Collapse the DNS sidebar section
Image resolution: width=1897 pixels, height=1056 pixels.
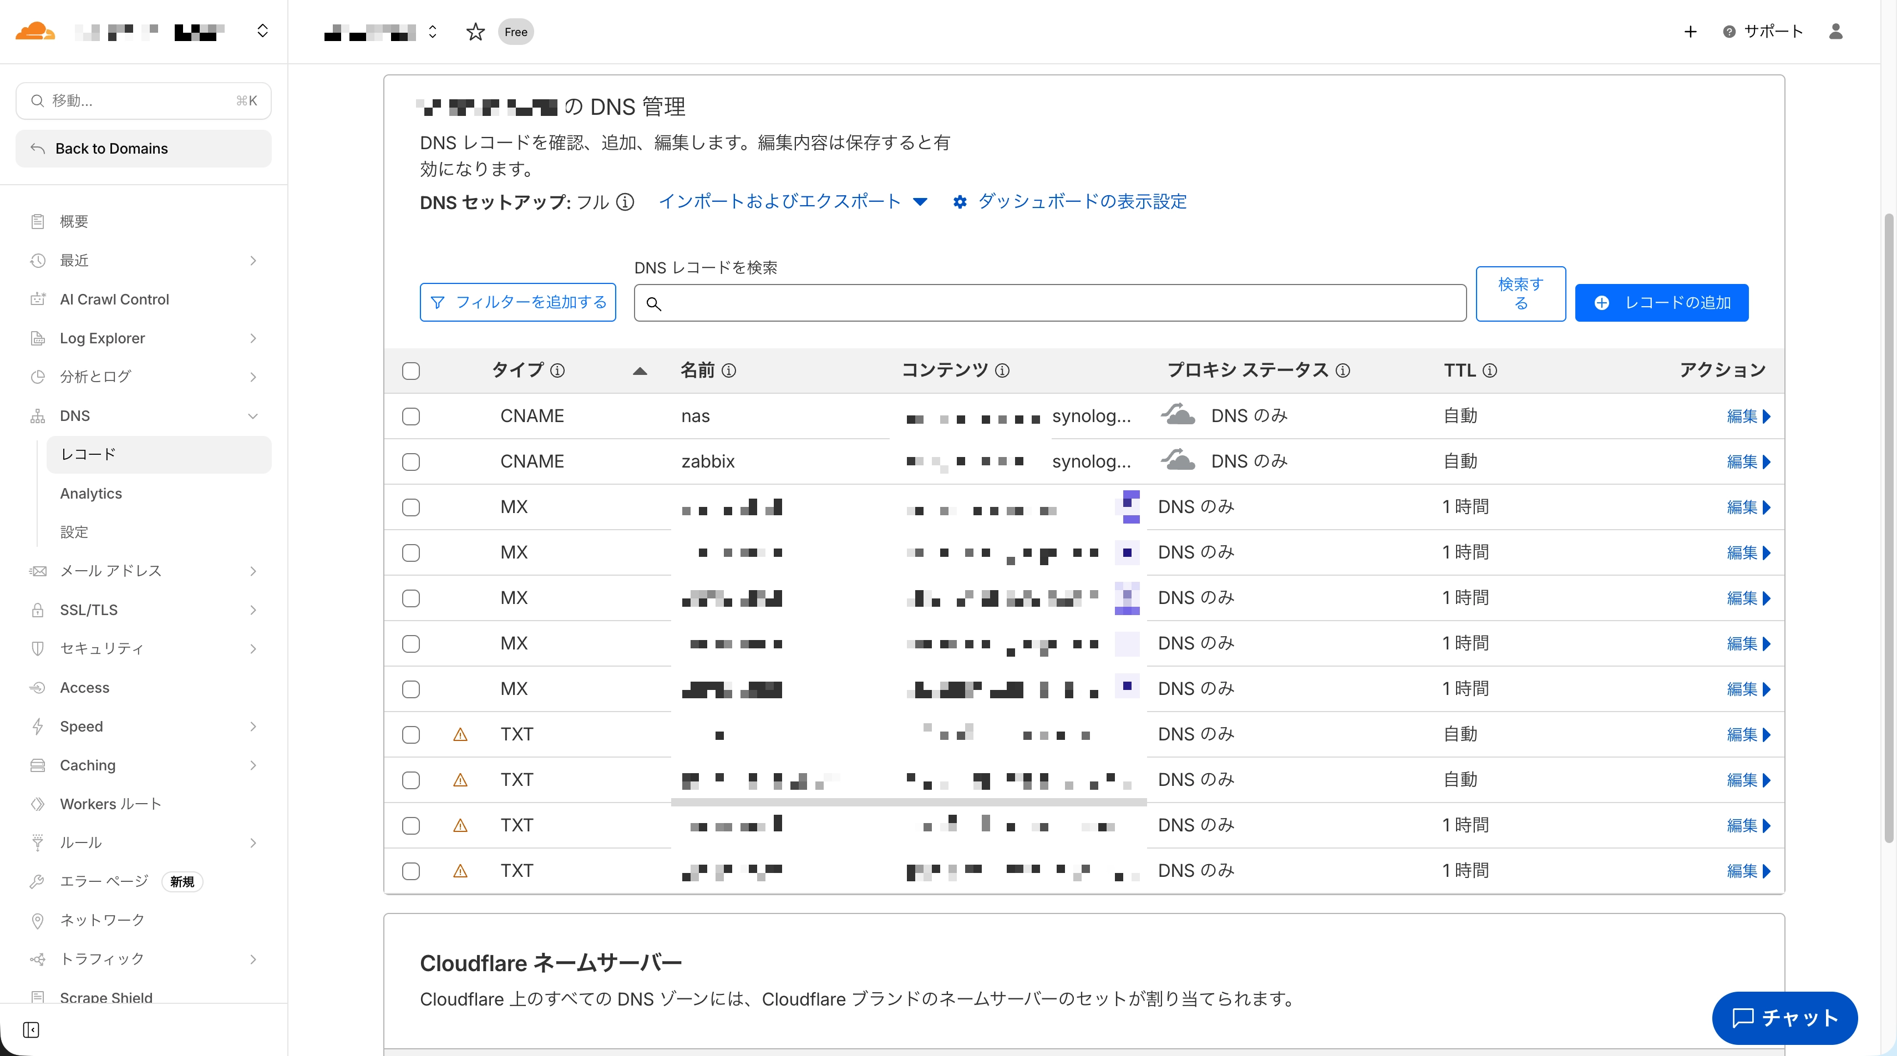pos(252,416)
